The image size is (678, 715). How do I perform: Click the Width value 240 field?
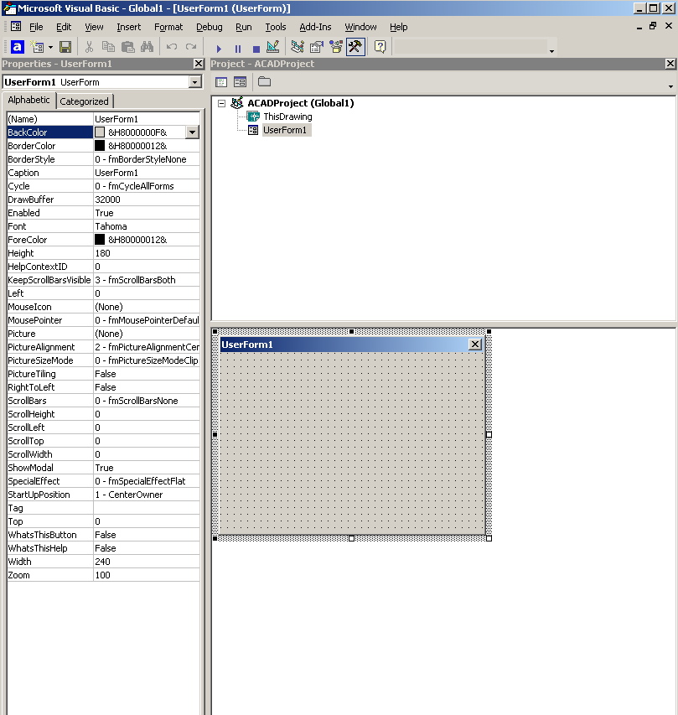147,562
